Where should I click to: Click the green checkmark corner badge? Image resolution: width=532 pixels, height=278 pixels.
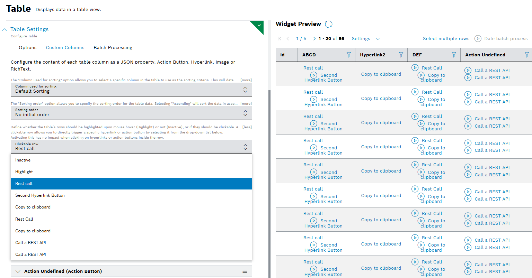(x=259, y=26)
